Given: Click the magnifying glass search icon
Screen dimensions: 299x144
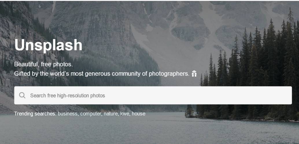Looking at the screenshot, I should click(22, 95).
